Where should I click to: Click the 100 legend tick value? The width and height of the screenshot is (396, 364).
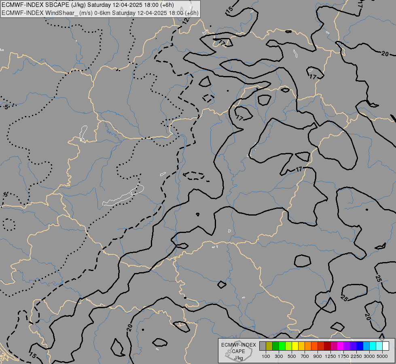pyautogui.click(x=266, y=356)
